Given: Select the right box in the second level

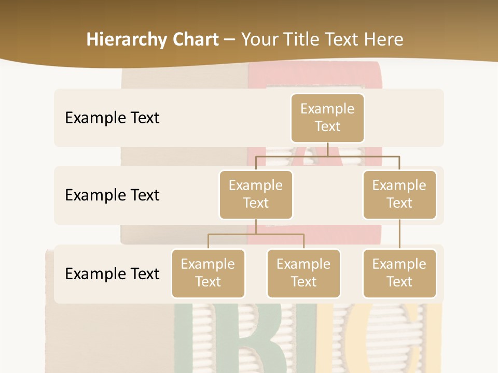Looking at the screenshot, I should click(399, 195).
